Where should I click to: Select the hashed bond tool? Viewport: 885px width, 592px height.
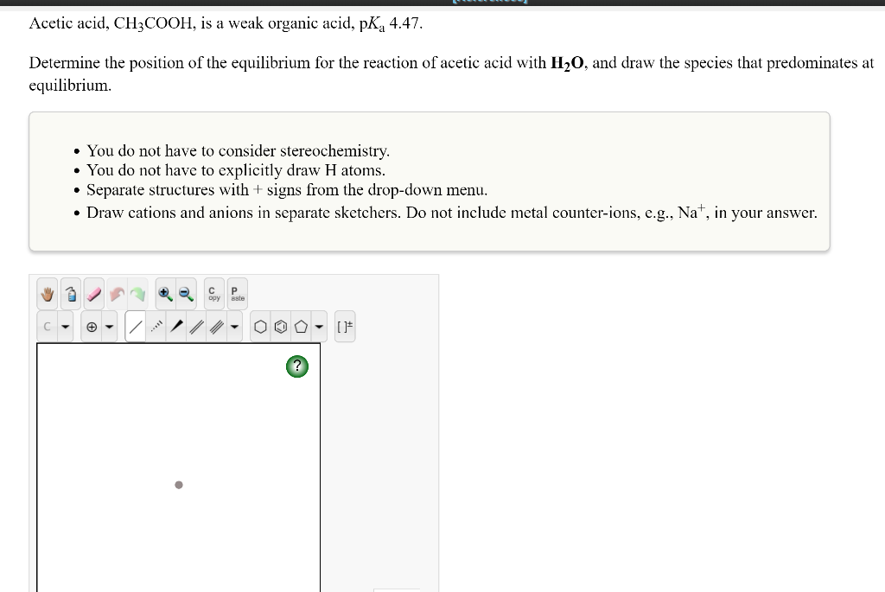[155, 326]
